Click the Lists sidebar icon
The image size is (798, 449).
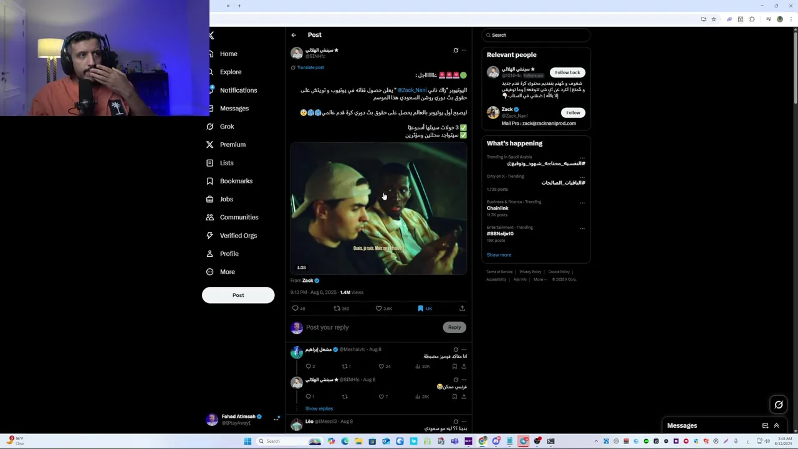(x=210, y=163)
